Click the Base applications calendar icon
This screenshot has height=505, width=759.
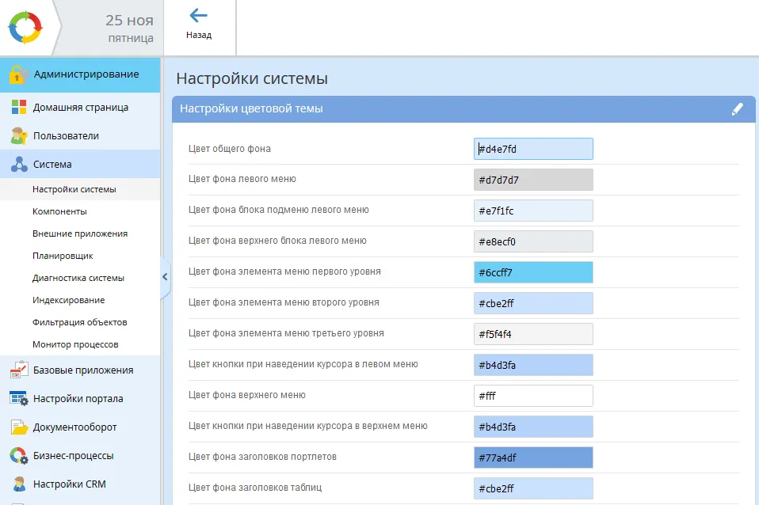pos(19,370)
